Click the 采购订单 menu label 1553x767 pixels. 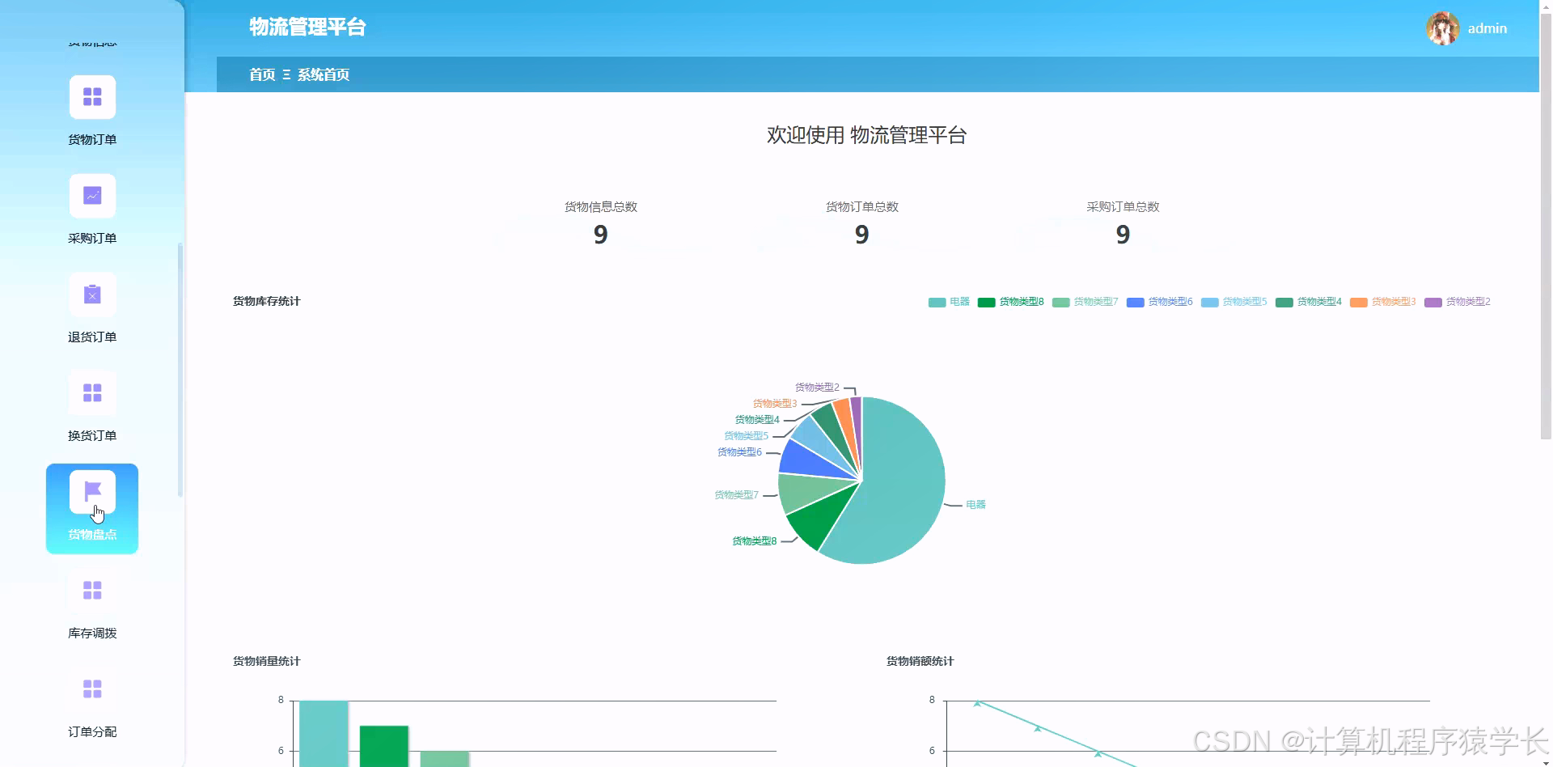(x=92, y=238)
